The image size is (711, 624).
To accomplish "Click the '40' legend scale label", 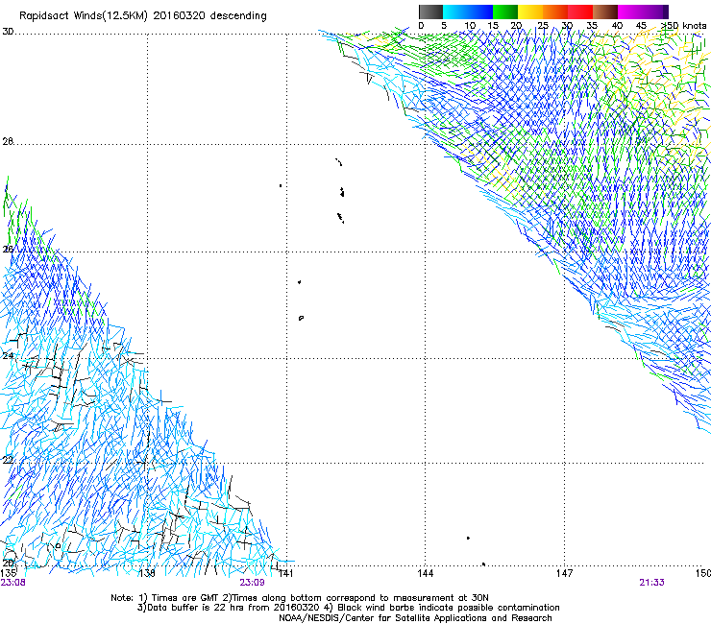I will pyautogui.click(x=617, y=26).
